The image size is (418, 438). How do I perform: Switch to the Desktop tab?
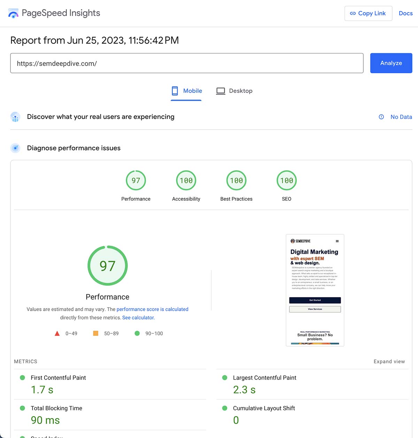tap(234, 91)
